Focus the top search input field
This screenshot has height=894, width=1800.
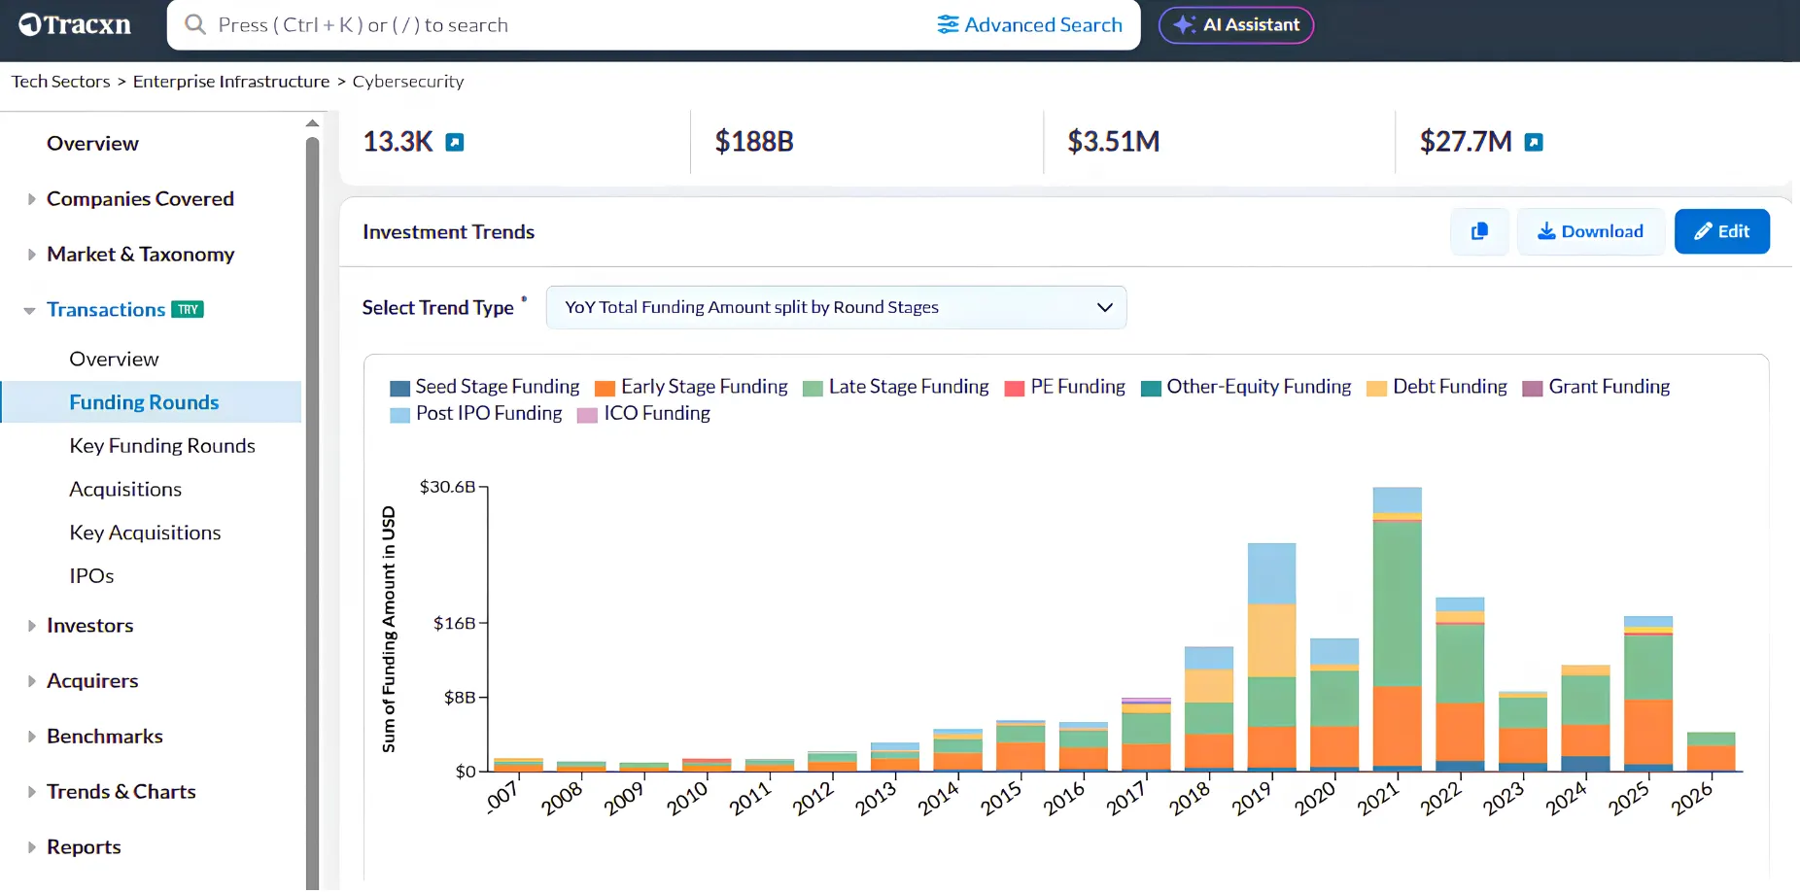click(564, 24)
